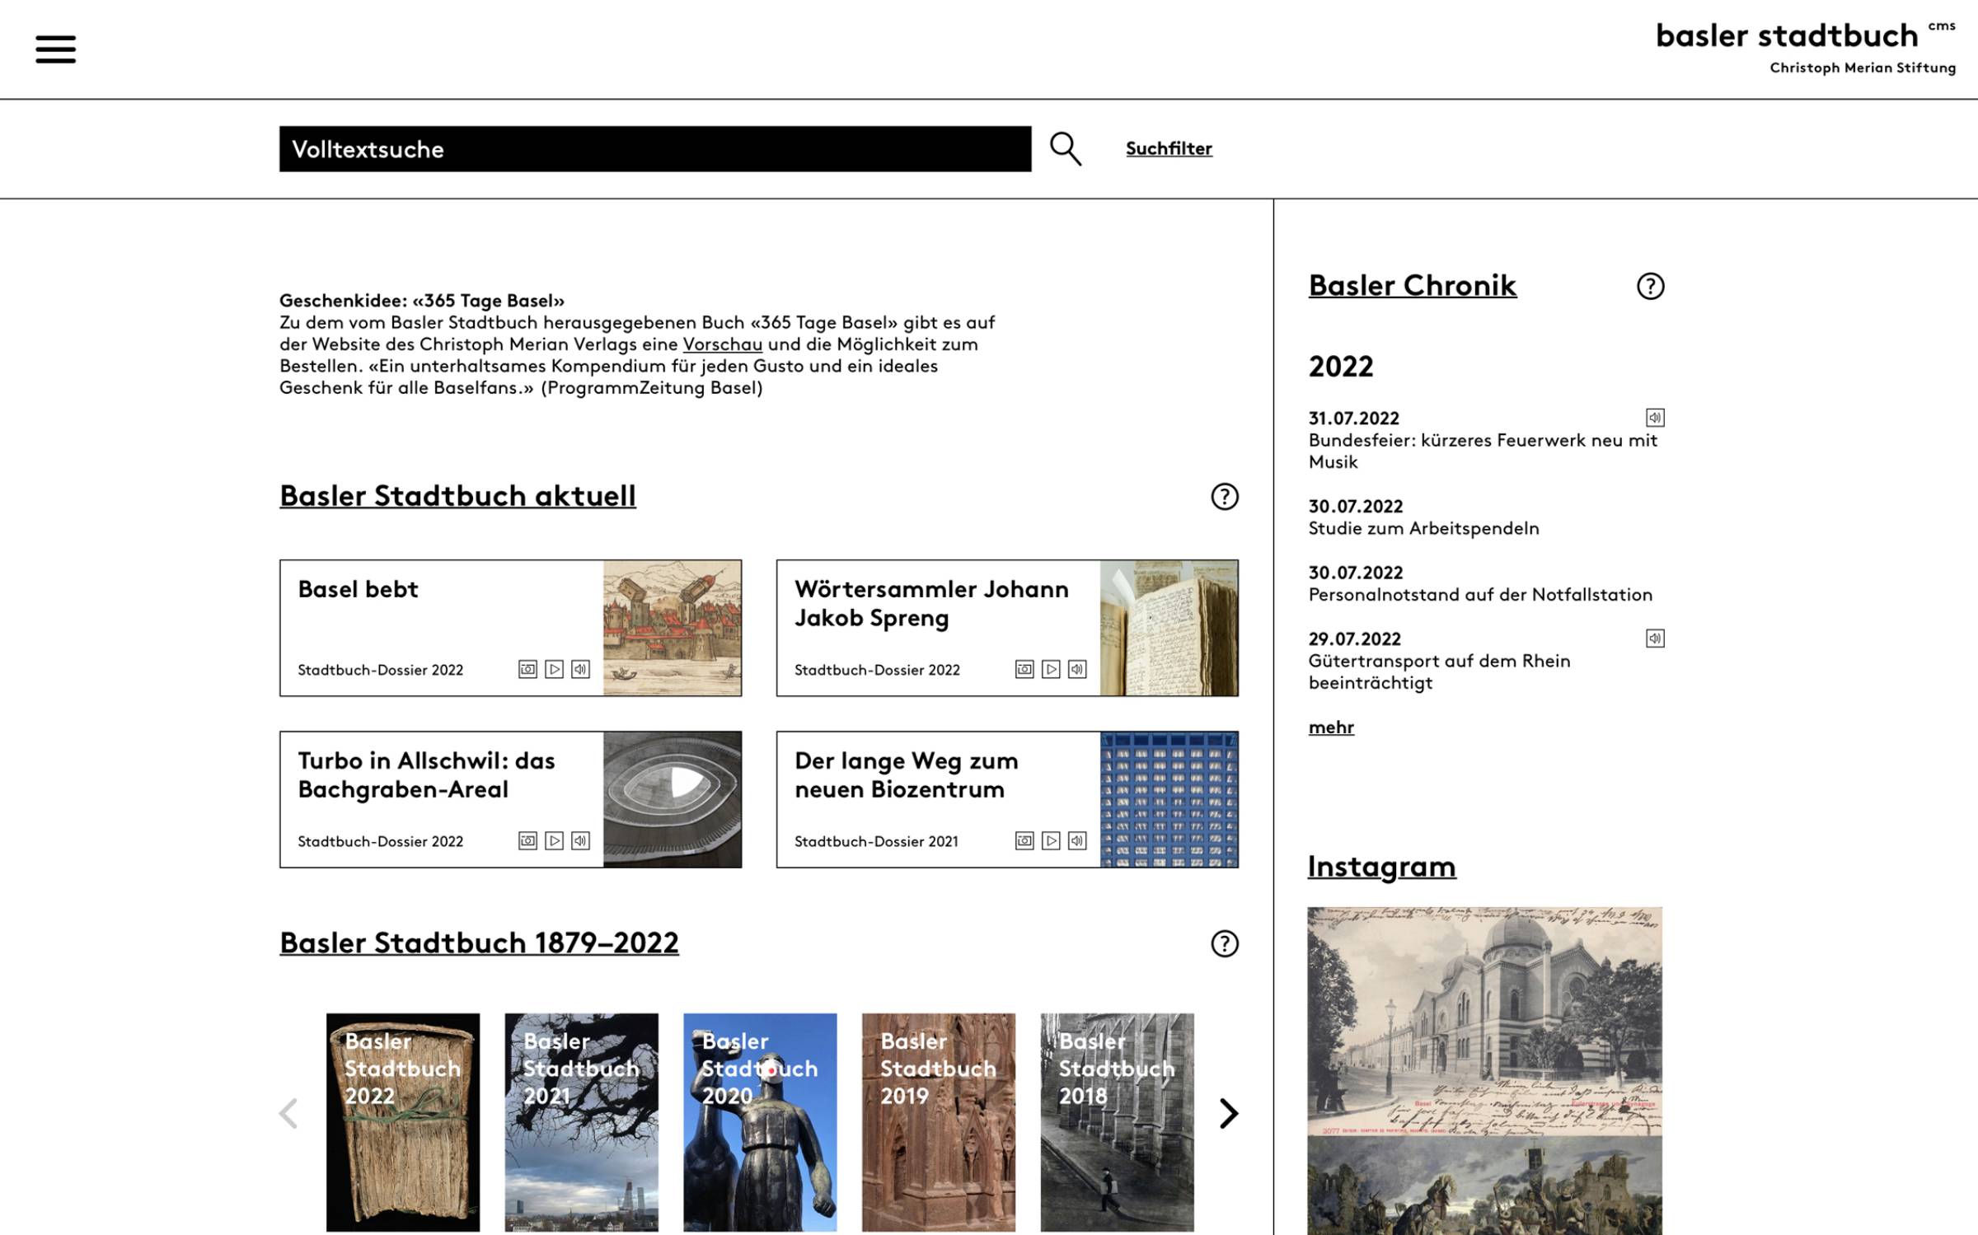Open Basler Stadtbuch 2020 cover
The height and width of the screenshot is (1235, 1978).
pos(760,1122)
